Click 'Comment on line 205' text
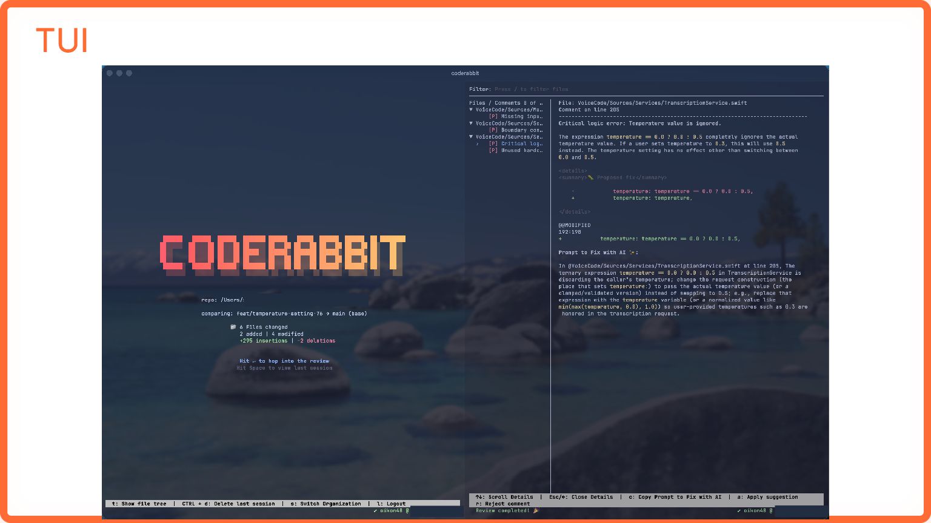 tap(589, 110)
